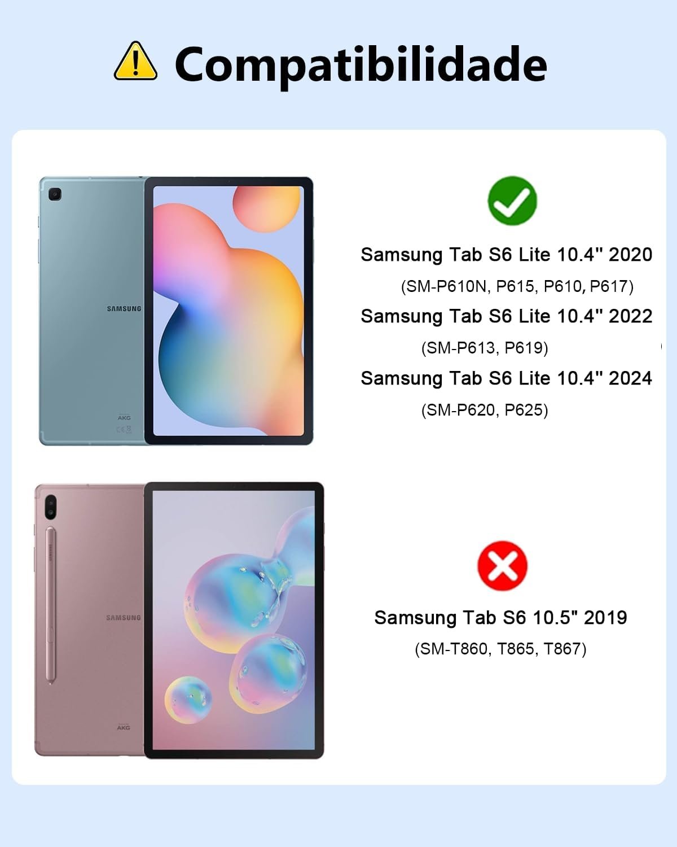Viewport: 677px width, 847px height.
Task: Click the dual camera on pink tablet
Action: [51, 506]
